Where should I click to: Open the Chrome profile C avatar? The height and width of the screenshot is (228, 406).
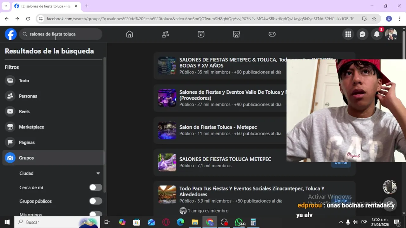[x=389, y=19]
